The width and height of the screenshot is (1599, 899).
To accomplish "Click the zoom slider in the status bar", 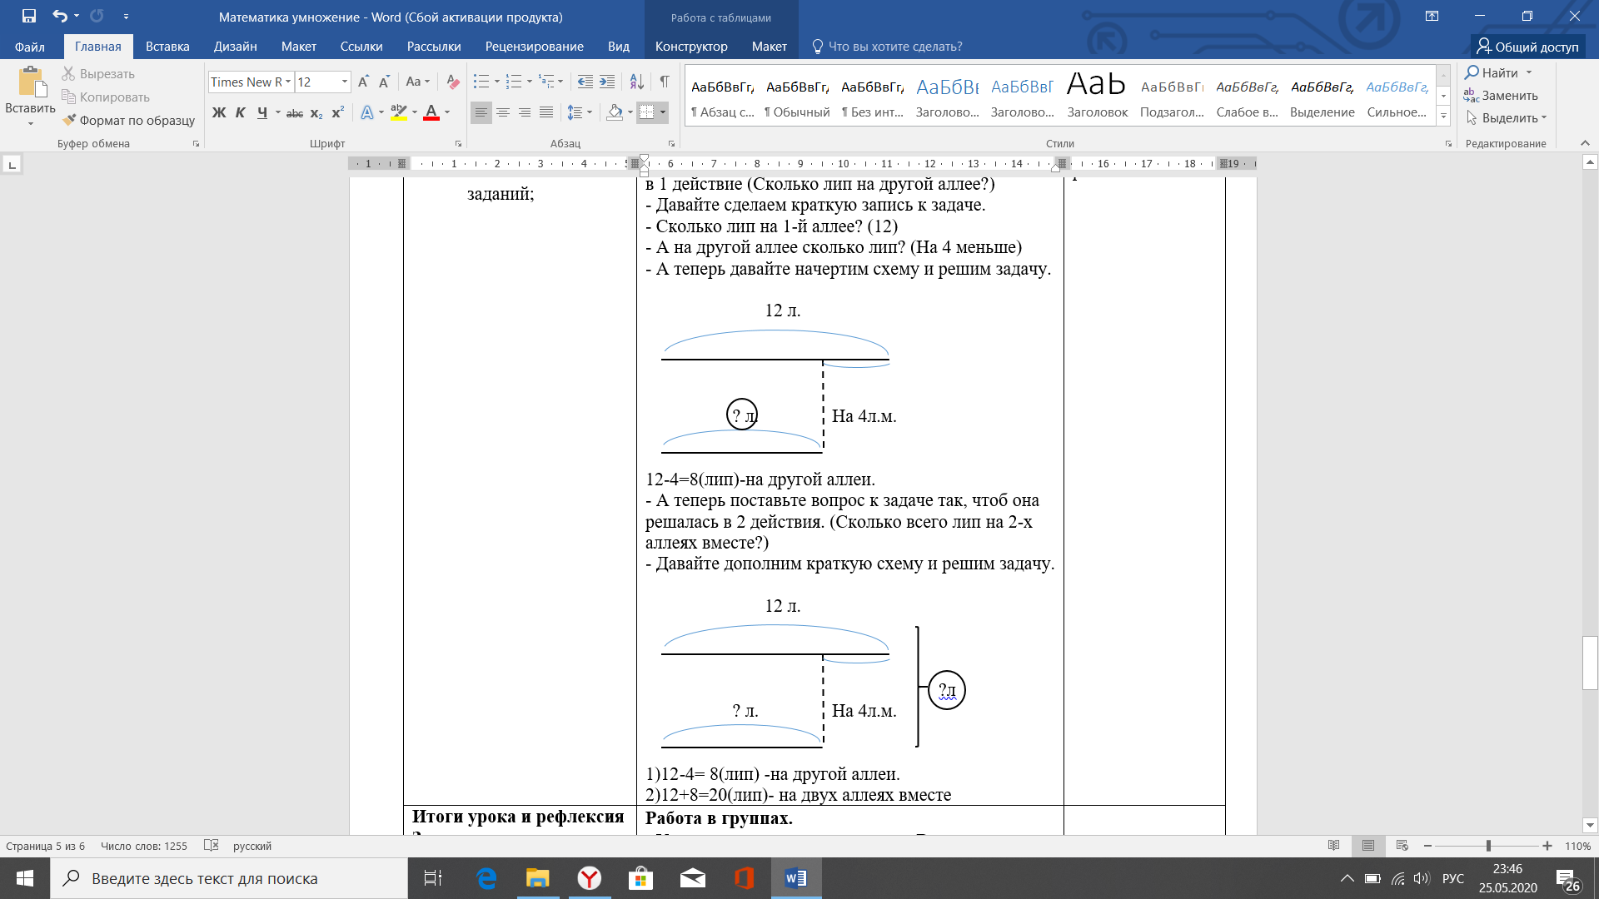I will tap(1488, 846).
